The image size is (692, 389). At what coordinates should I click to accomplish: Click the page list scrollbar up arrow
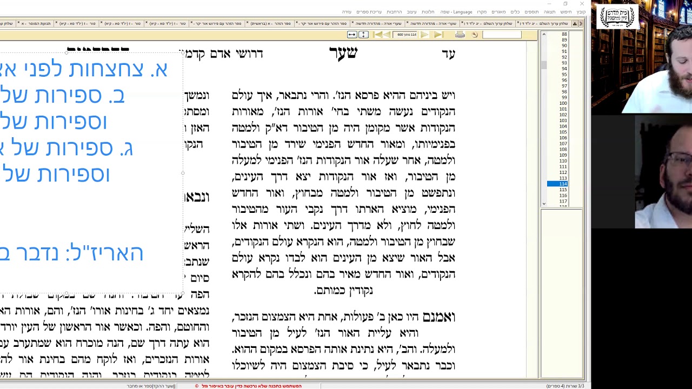coord(544,35)
